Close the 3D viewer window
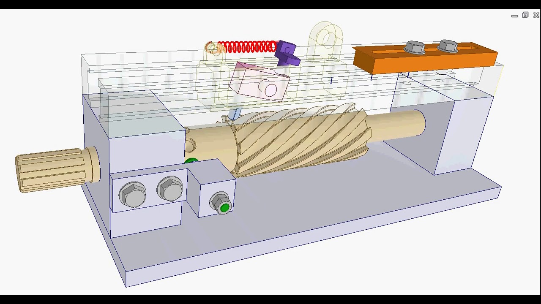Viewport: 541px width, 304px height. pos(536,15)
